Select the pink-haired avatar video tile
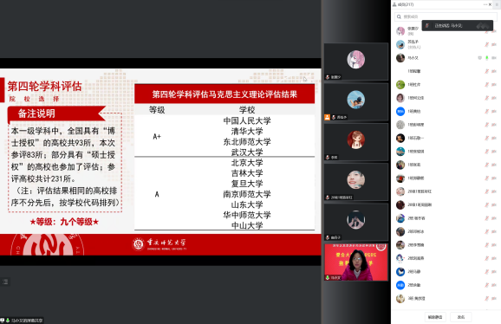 tap(356, 62)
